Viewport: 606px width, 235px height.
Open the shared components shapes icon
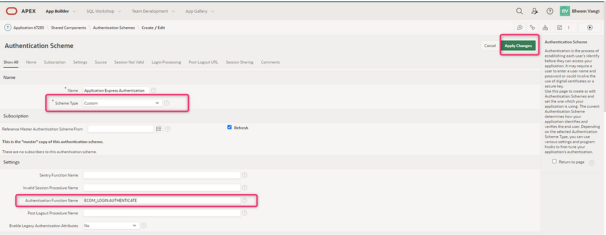point(545,27)
